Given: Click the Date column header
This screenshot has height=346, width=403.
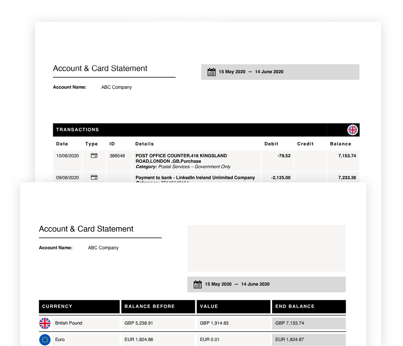Looking at the screenshot, I should (x=62, y=144).
